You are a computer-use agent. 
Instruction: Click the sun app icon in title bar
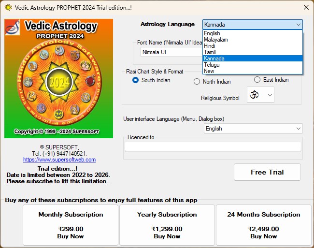[x=8, y=8]
